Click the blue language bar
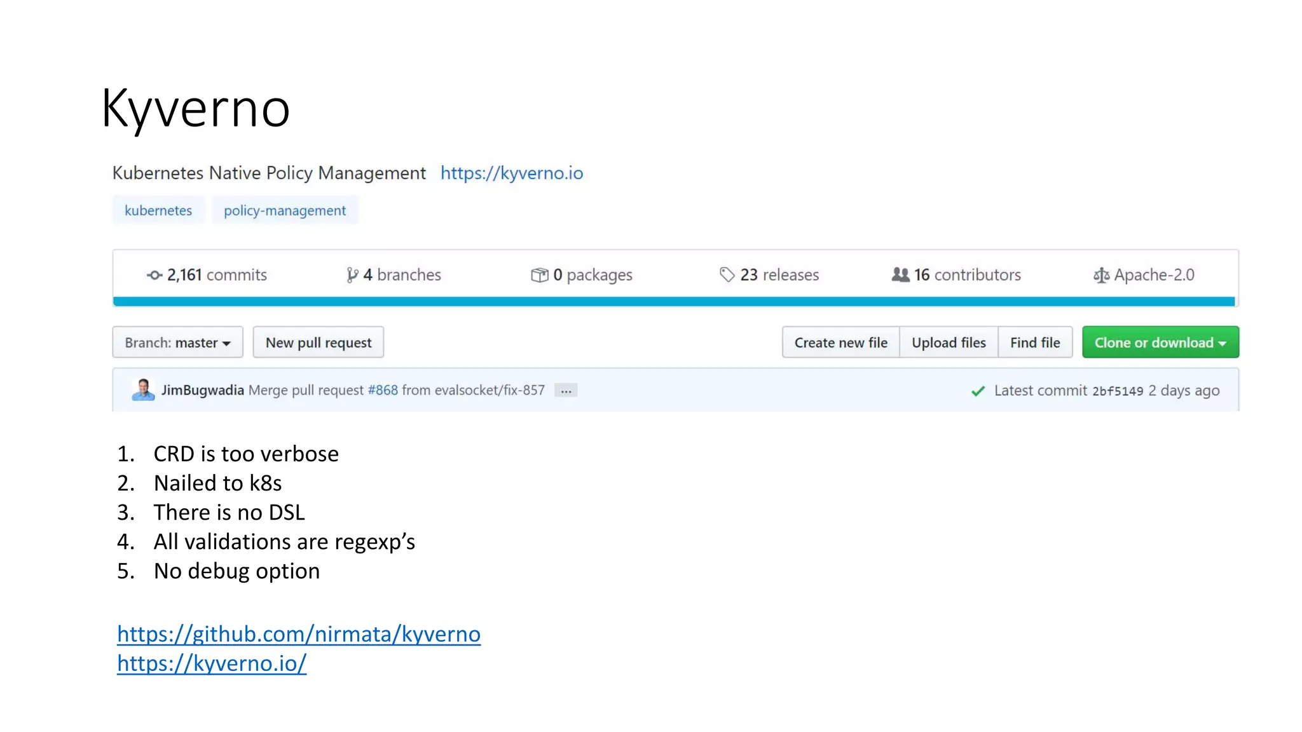Screen dimensions: 1302x732 tap(674, 302)
